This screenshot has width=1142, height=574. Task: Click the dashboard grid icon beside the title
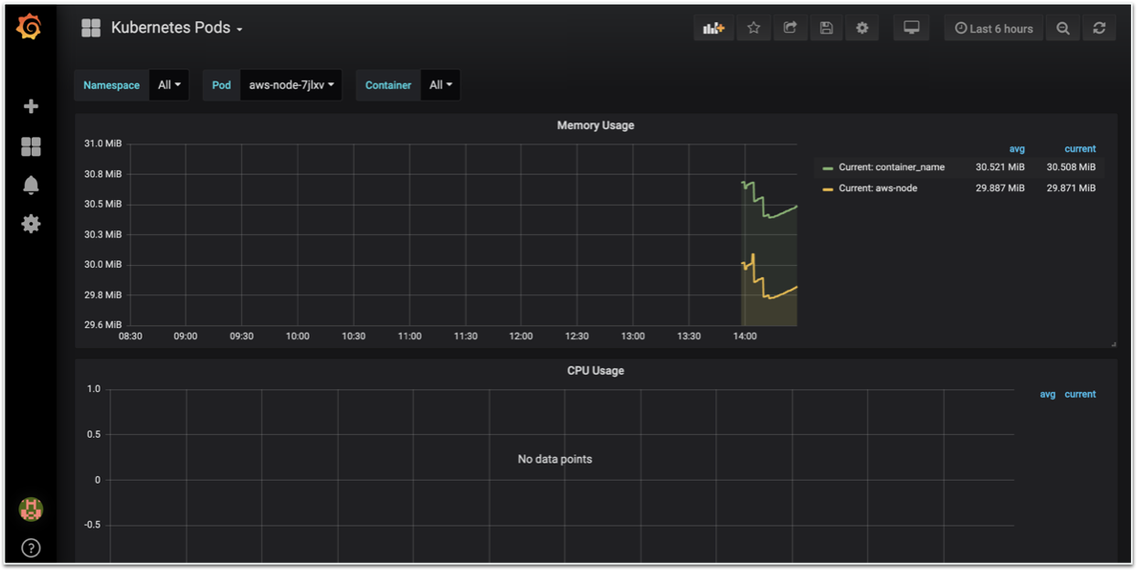tap(90, 28)
